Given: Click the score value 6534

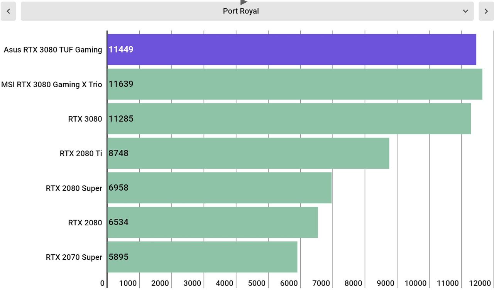Looking at the screenshot, I should tap(118, 222).
